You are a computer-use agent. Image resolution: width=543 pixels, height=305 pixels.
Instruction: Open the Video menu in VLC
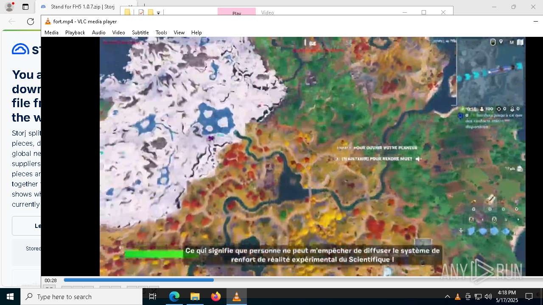tap(118, 33)
